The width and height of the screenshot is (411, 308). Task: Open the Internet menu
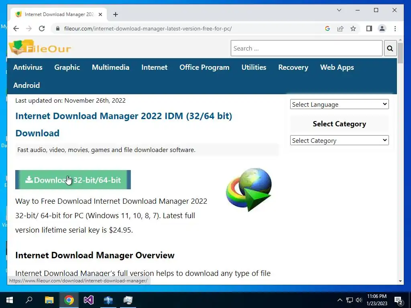pos(155,67)
